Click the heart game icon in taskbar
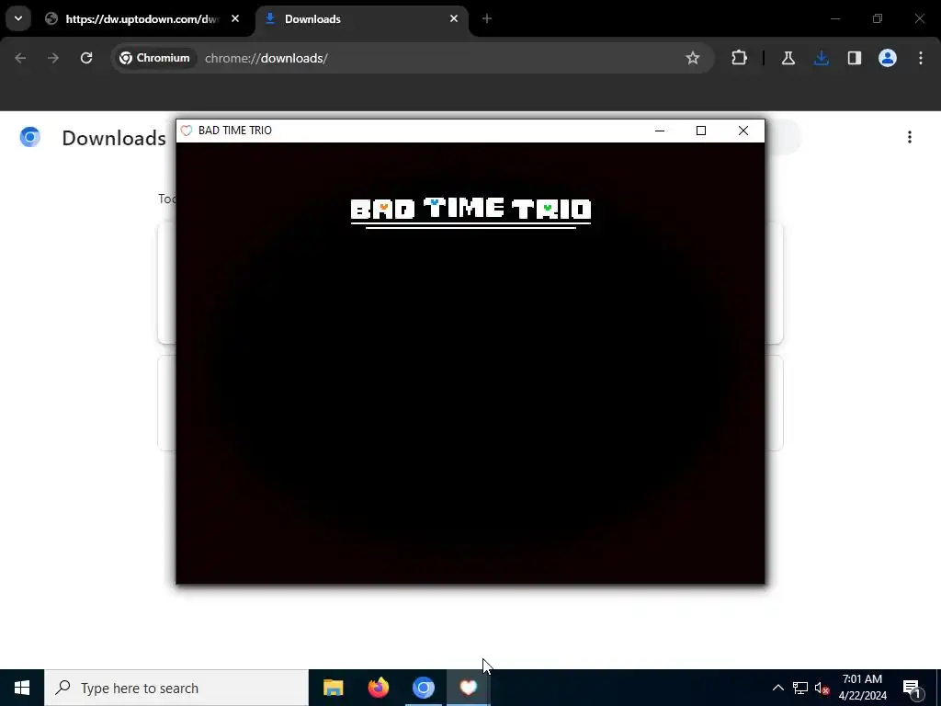The width and height of the screenshot is (941, 706). 468,688
